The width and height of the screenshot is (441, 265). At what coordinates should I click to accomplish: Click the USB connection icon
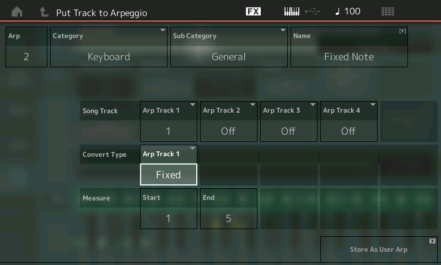[313, 12]
